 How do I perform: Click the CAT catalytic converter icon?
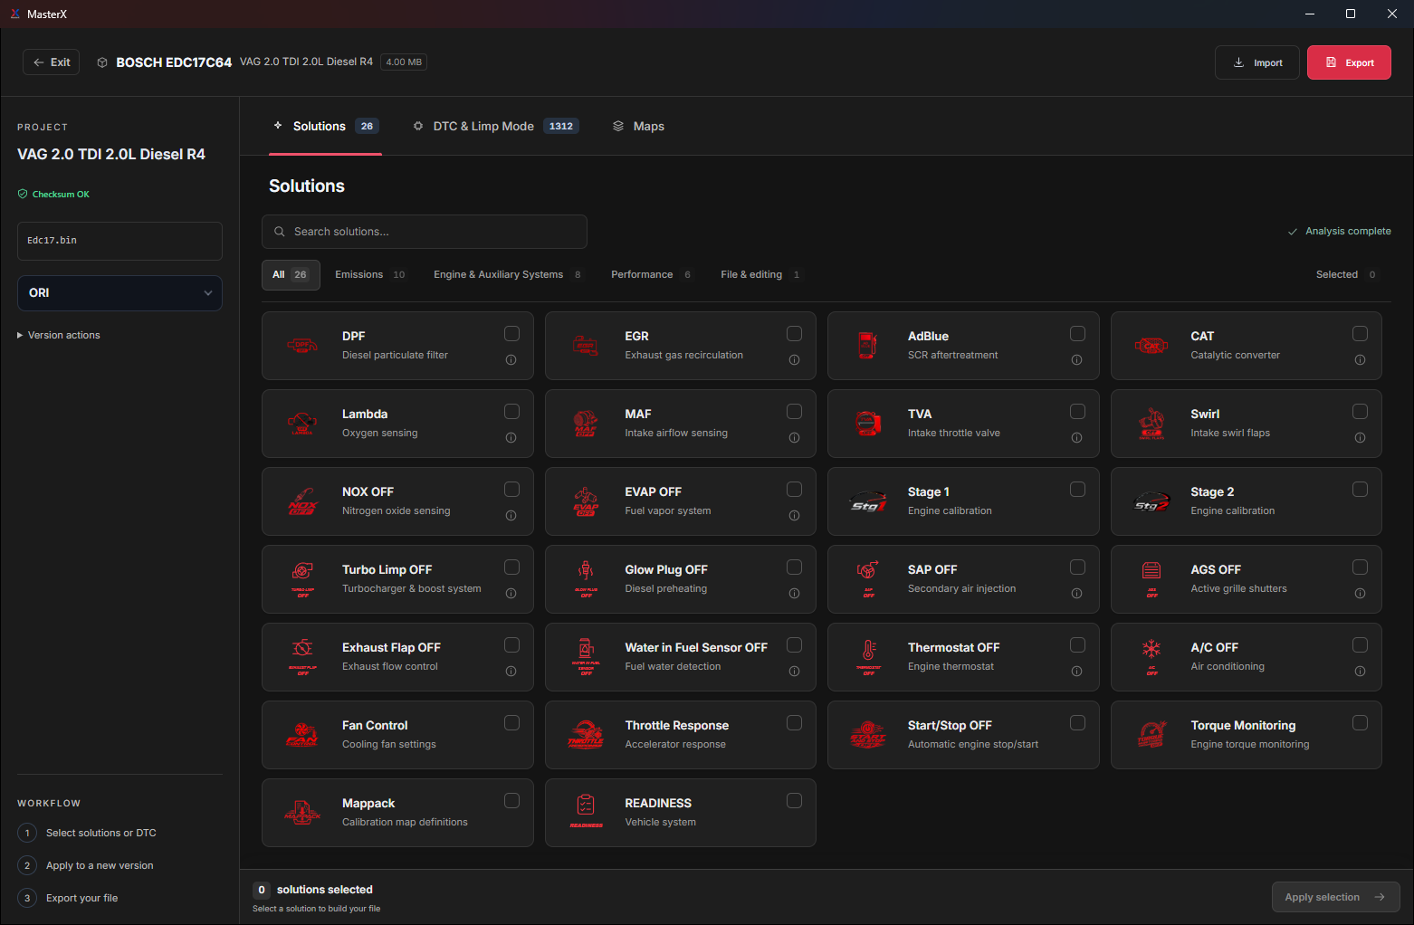1151,346
